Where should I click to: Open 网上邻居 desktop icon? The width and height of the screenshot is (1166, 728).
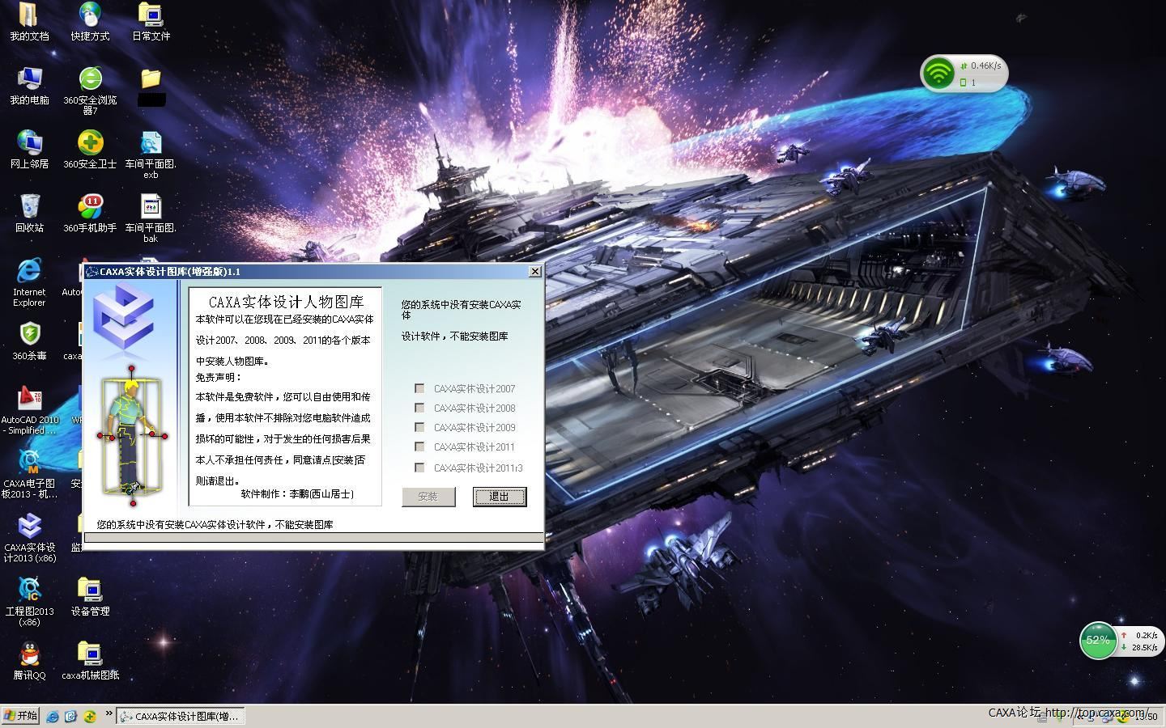click(29, 150)
